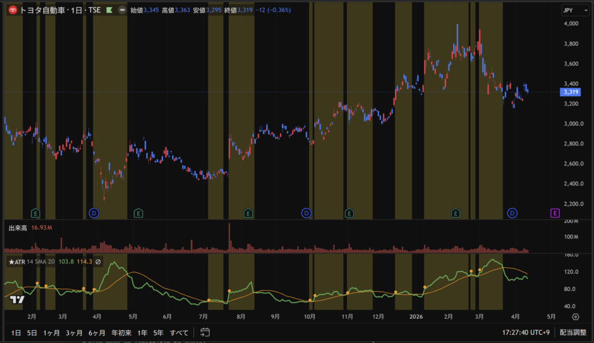Open the JPY currency dropdown
Image resolution: width=594 pixels, height=343 pixels.
[568, 10]
